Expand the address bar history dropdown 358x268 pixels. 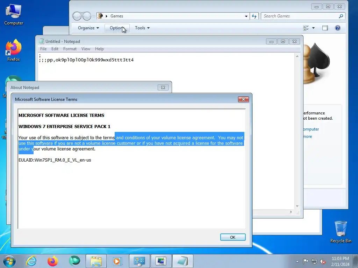pyautogui.click(x=246, y=16)
